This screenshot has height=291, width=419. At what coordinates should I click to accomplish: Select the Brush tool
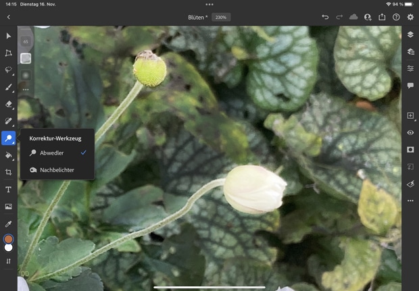pos(9,87)
